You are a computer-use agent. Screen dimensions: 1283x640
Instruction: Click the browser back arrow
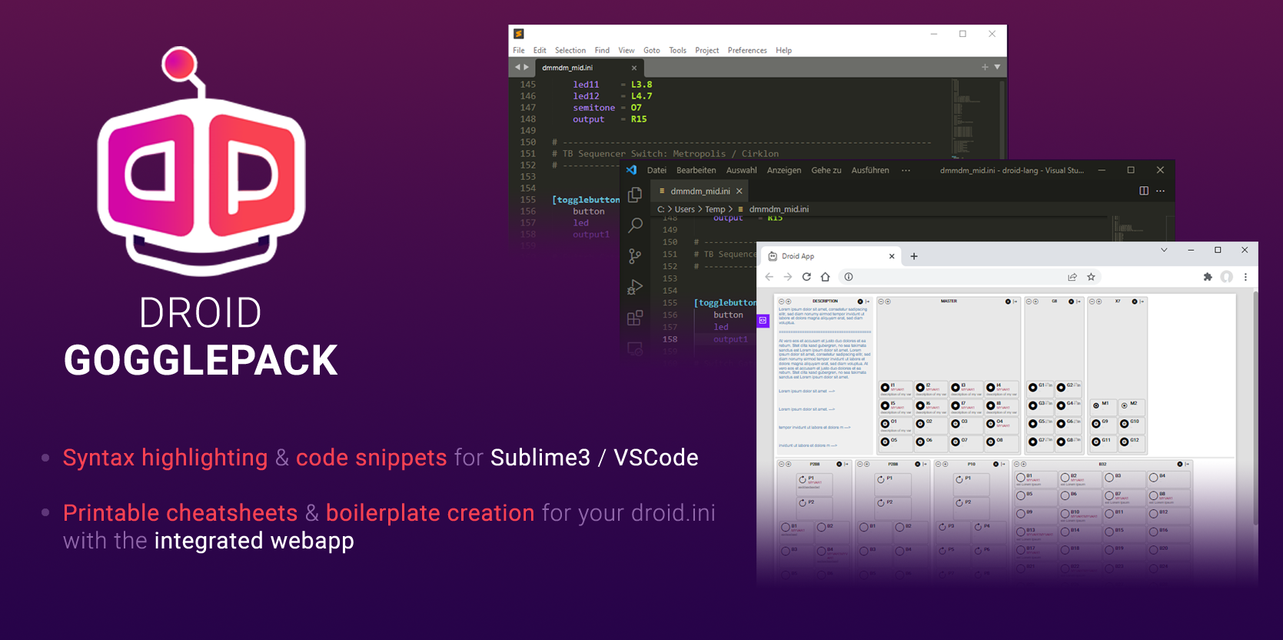click(769, 277)
